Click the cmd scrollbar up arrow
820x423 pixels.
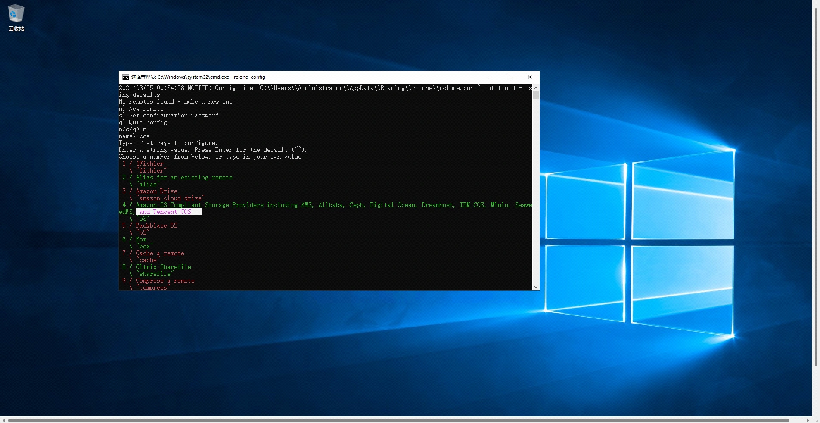[x=536, y=88]
